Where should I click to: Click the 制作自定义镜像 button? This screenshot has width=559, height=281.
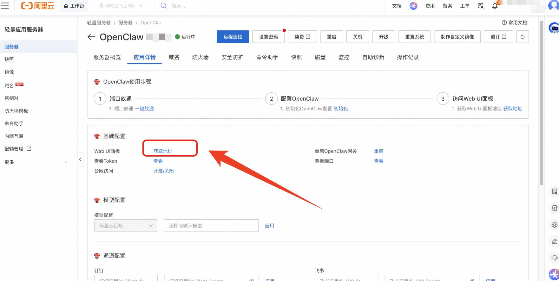coord(457,37)
